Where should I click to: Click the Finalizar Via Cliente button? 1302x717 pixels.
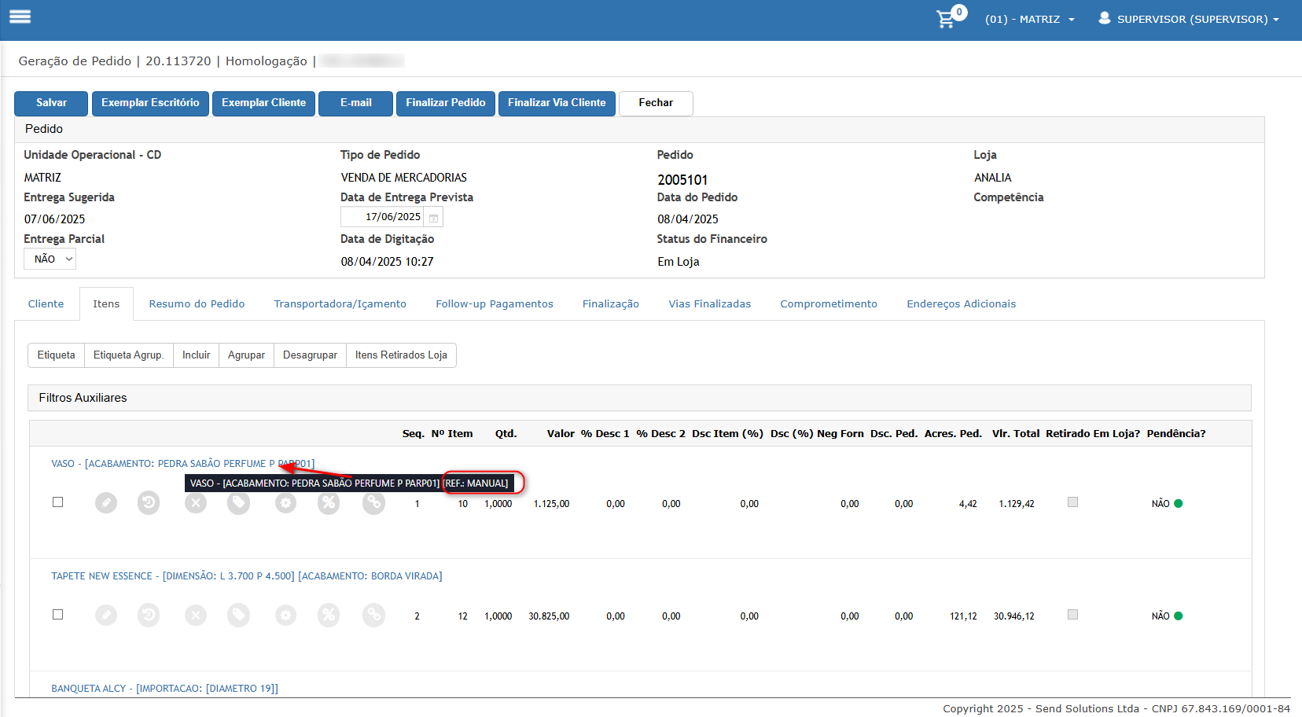[x=557, y=103]
